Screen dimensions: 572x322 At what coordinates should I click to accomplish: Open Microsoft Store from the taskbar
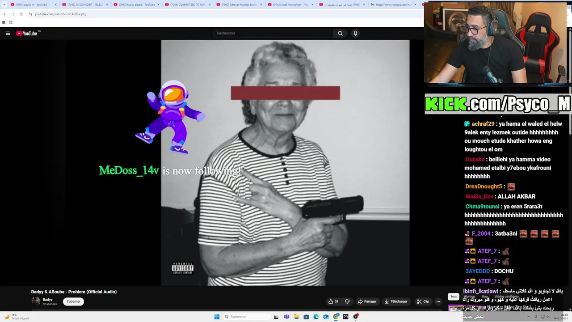(x=306, y=317)
